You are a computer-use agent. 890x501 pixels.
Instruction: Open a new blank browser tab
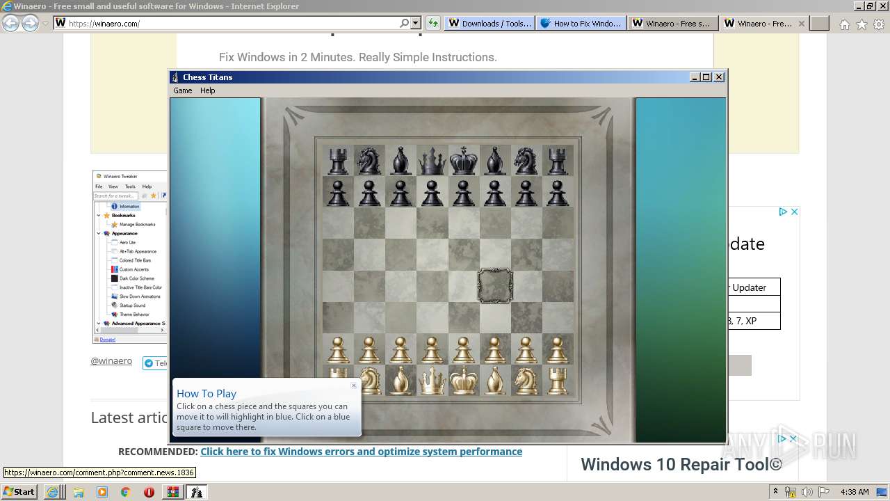(x=820, y=23)
